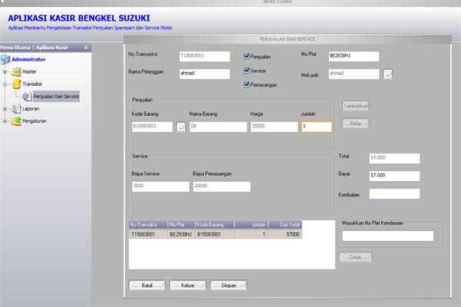The height and width of the screenshot is (307, 461).
Task: Select grid cell 57000
Action: (285, 234)
